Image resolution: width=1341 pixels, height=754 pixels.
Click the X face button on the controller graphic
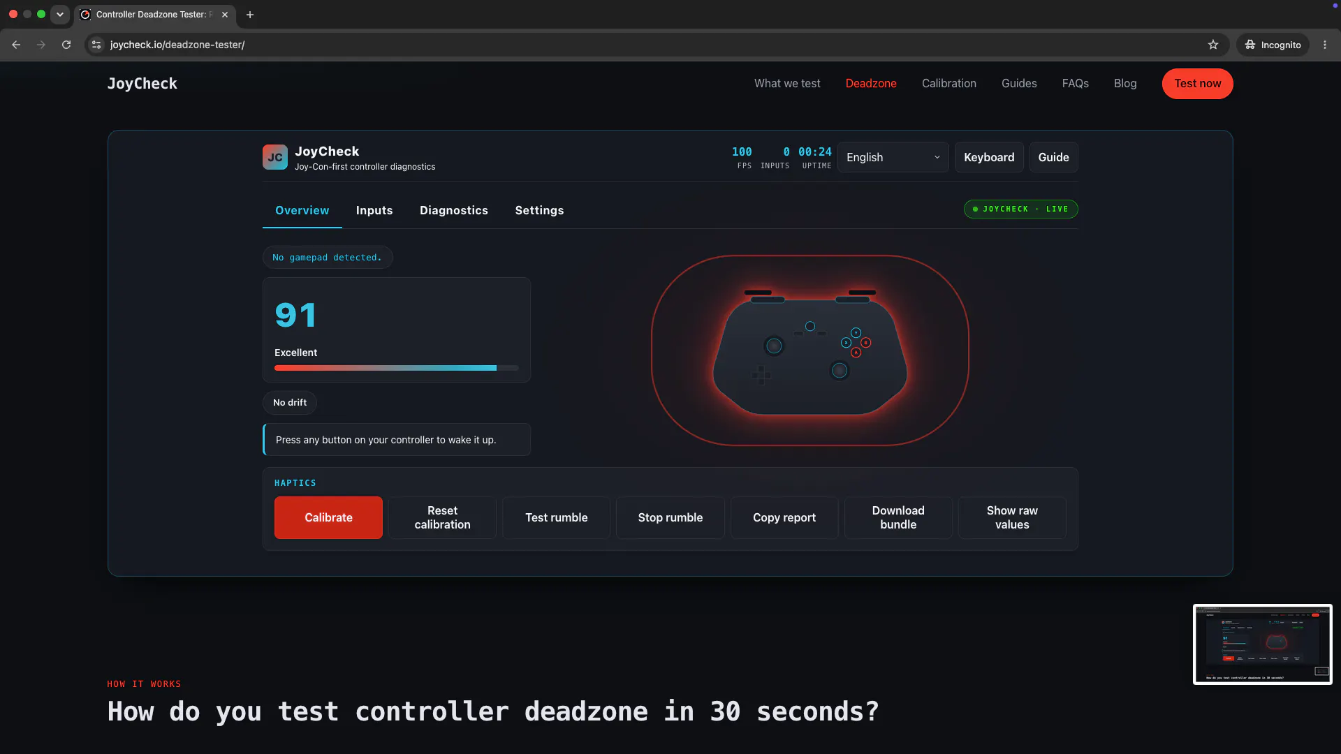click(x=846, y=343)
